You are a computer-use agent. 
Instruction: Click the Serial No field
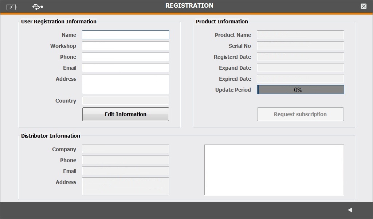tap(300, 46)
